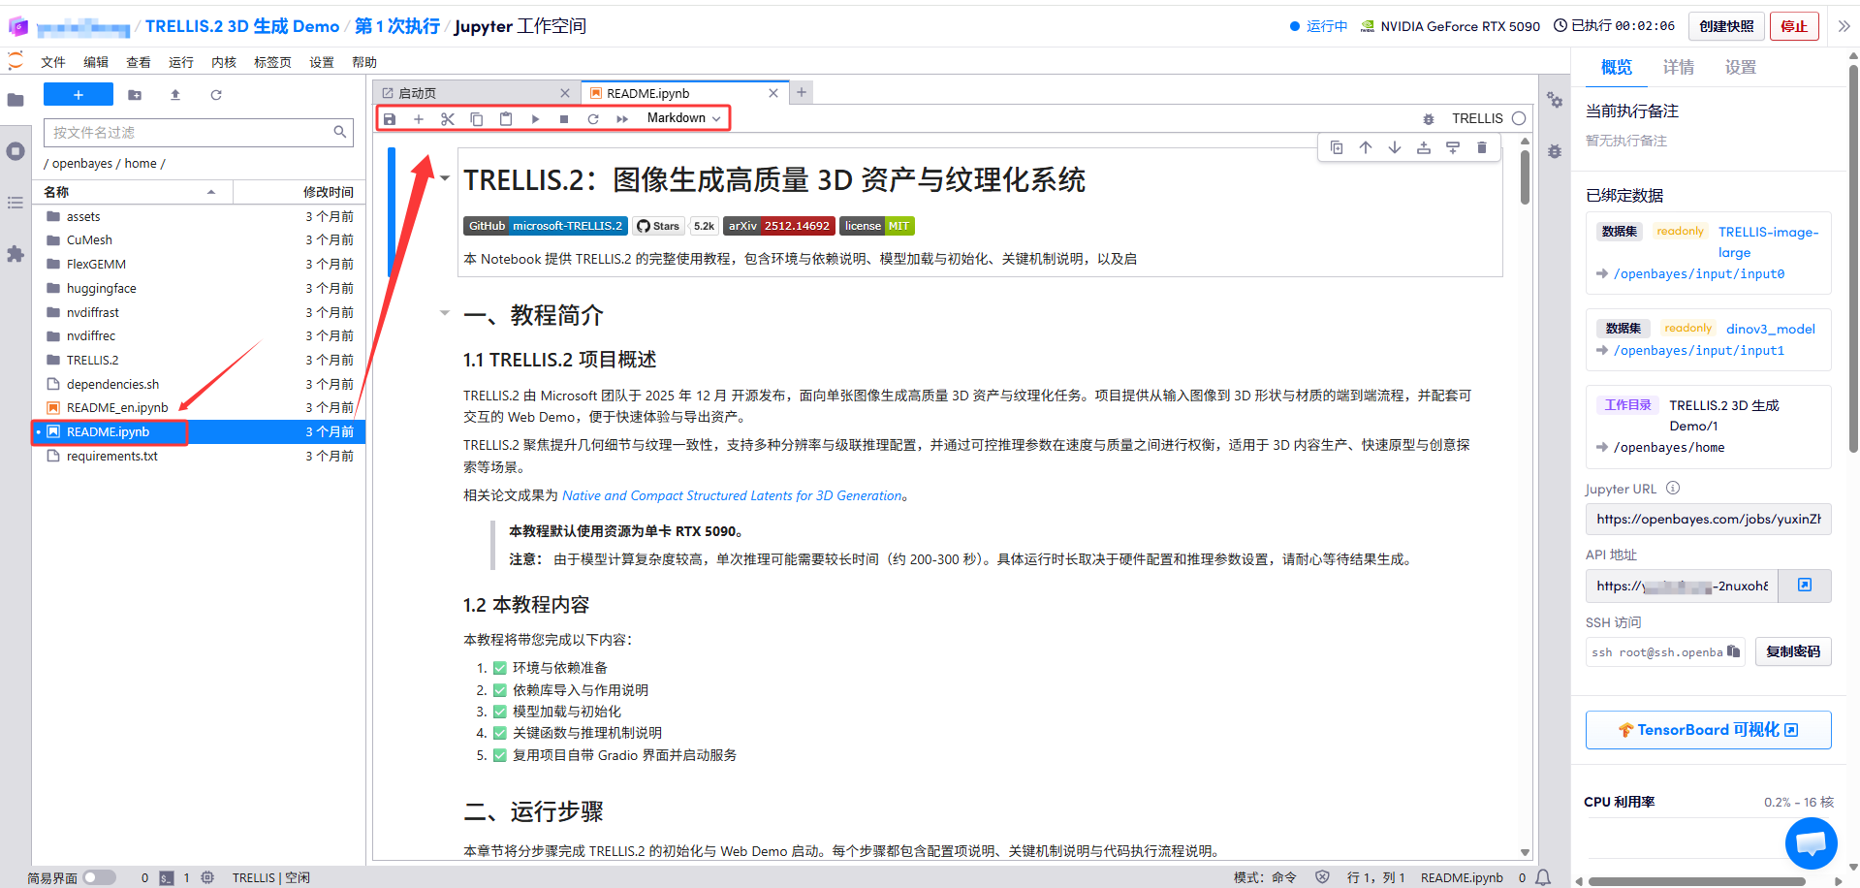Paste cell from clipboard in notebook toolbar
This screenshot has width=1860, height=888.
[506, 118]
